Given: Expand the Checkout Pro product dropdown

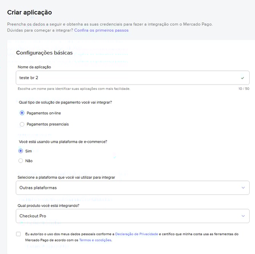Looking at the screenshot, I should click(129, 216).
